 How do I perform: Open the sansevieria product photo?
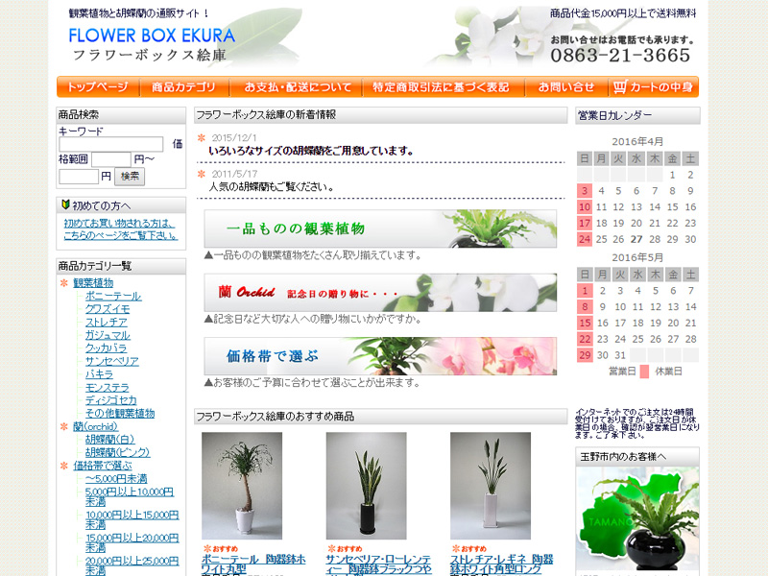pos(367,486)
